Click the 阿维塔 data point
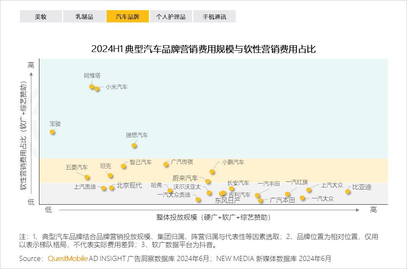407x269 pixels. (x=92, y=86)
